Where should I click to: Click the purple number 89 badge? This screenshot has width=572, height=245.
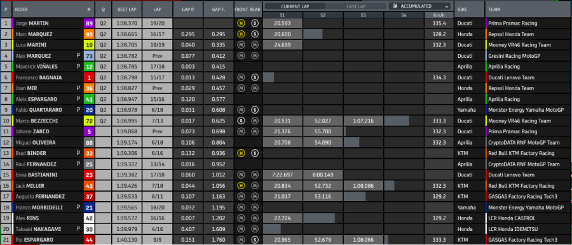click(x=89, y=23)
